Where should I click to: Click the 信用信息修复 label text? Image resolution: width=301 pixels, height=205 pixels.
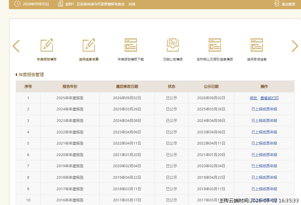click(89, 59)
